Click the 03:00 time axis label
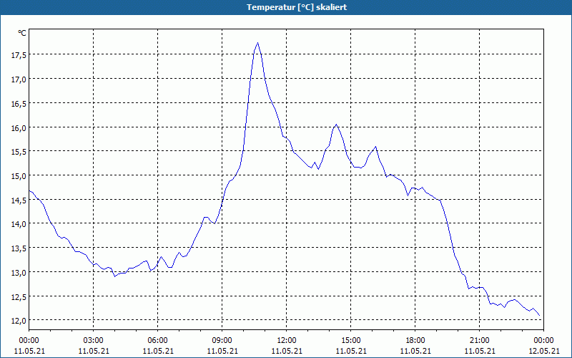The image size is (572, 358). pos(94,341)
